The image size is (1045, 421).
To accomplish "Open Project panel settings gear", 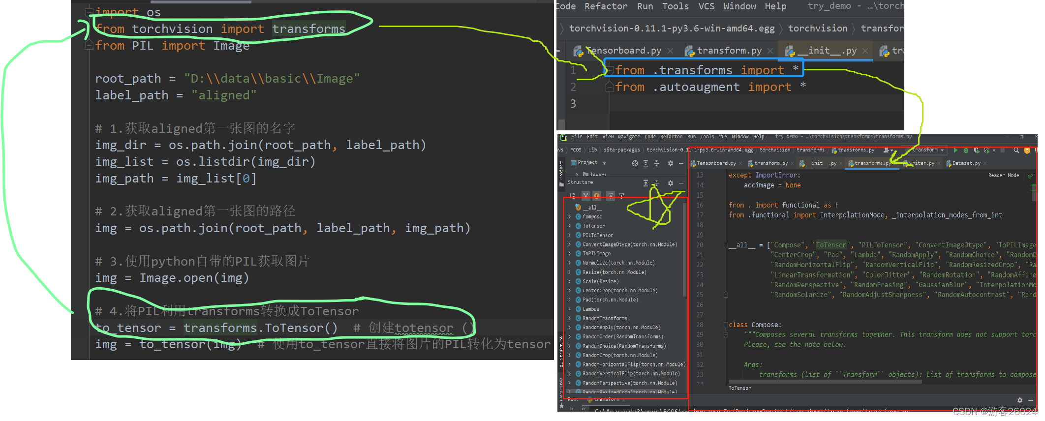I will pos(670,163).
